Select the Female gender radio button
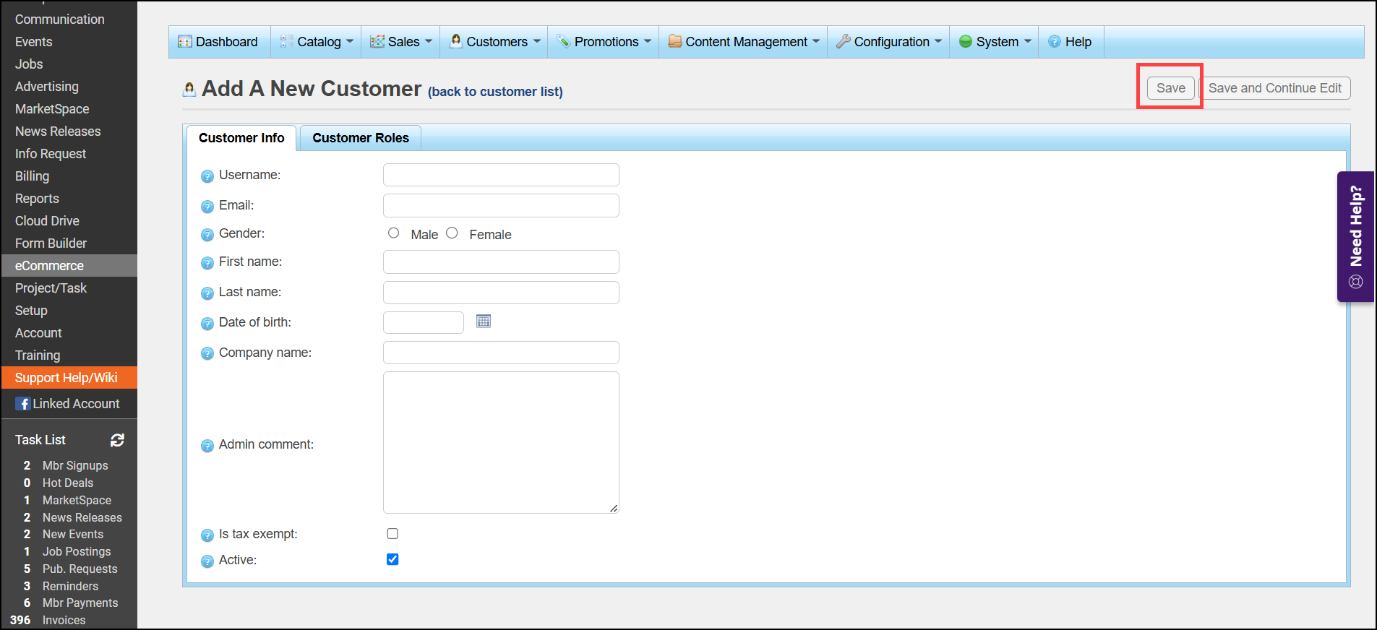 click(452, 233)
